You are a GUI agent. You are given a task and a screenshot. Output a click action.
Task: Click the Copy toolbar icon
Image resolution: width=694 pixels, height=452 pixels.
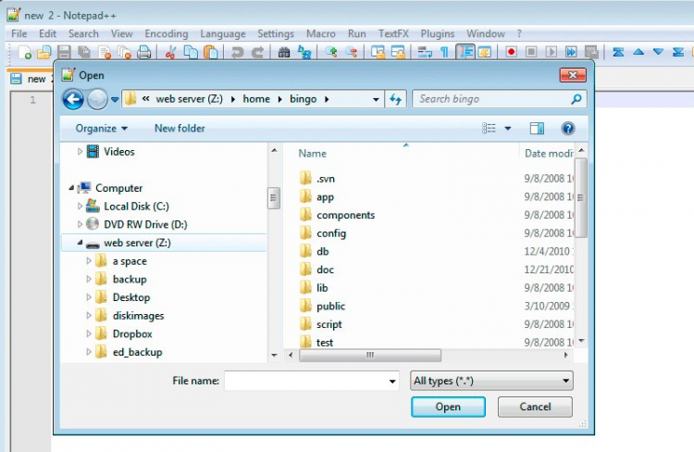click(x=191, y=52)
